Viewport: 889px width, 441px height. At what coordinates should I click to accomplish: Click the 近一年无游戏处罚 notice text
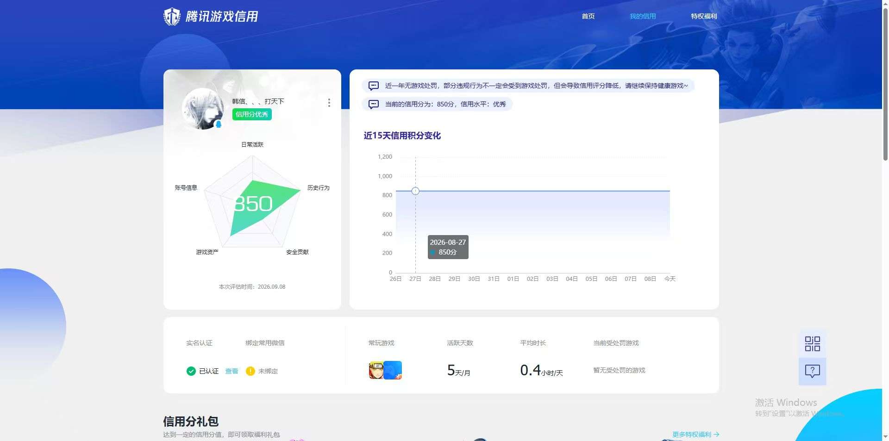(x=537, y=86)
